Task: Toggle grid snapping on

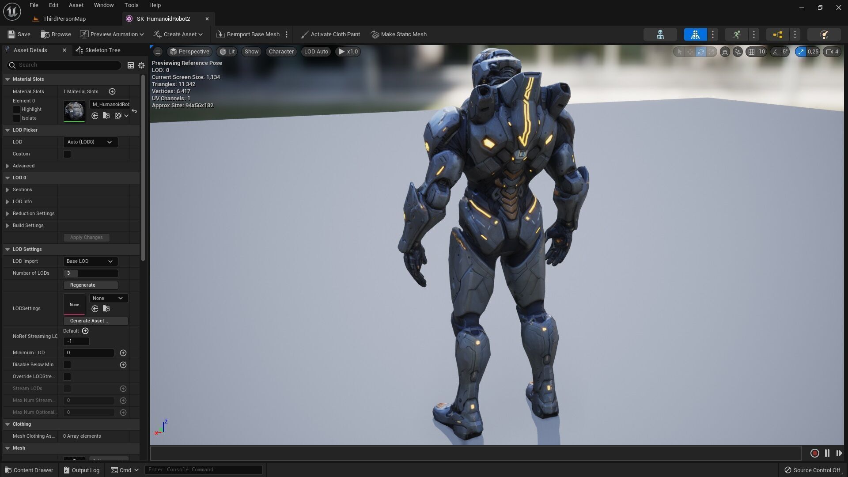Action: (x=751, y=52)
